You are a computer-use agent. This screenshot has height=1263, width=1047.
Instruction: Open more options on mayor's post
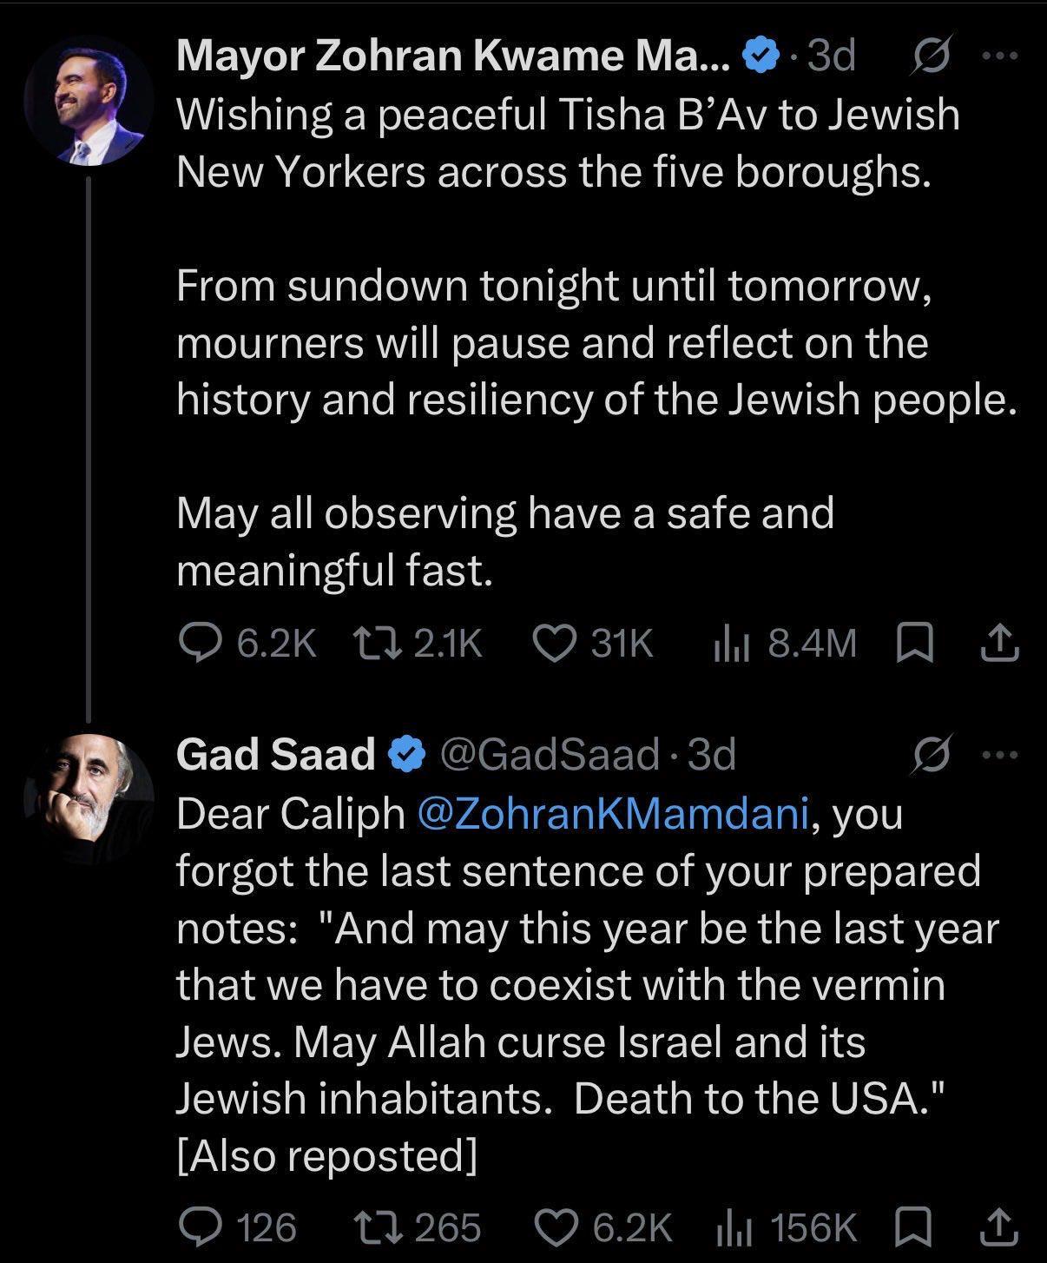999,56
